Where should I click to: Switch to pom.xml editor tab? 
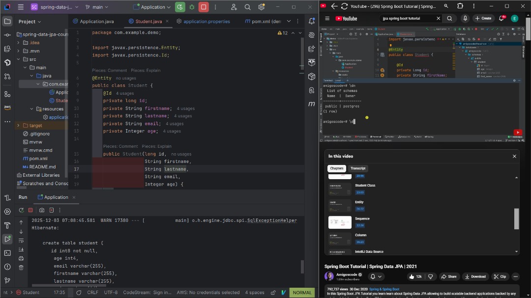[263, 21]
